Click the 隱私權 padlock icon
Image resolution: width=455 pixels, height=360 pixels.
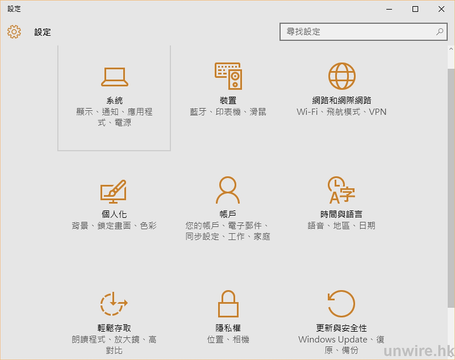pos(228,304)
